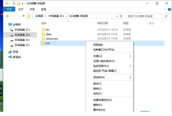
Task: Select the bin folder icon
Action: tap(43, 30)
